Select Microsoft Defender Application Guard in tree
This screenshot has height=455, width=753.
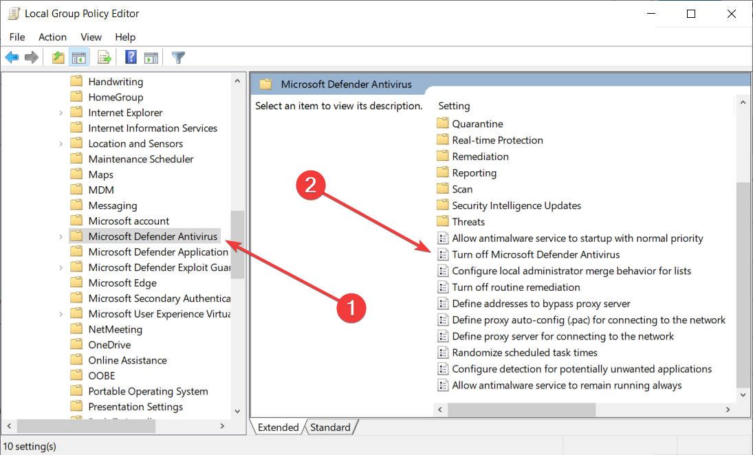pyautogui.click(x=158, y=252)
